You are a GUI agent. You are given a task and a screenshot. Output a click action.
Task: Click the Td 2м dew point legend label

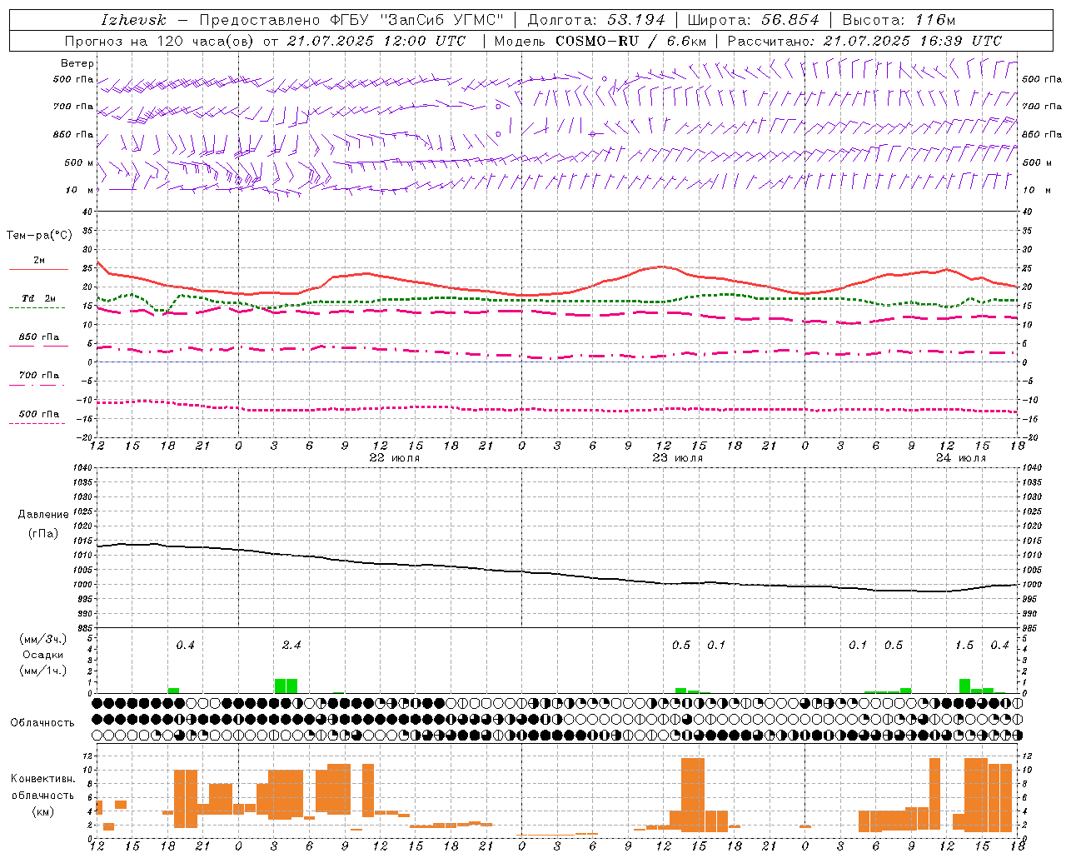39,298
